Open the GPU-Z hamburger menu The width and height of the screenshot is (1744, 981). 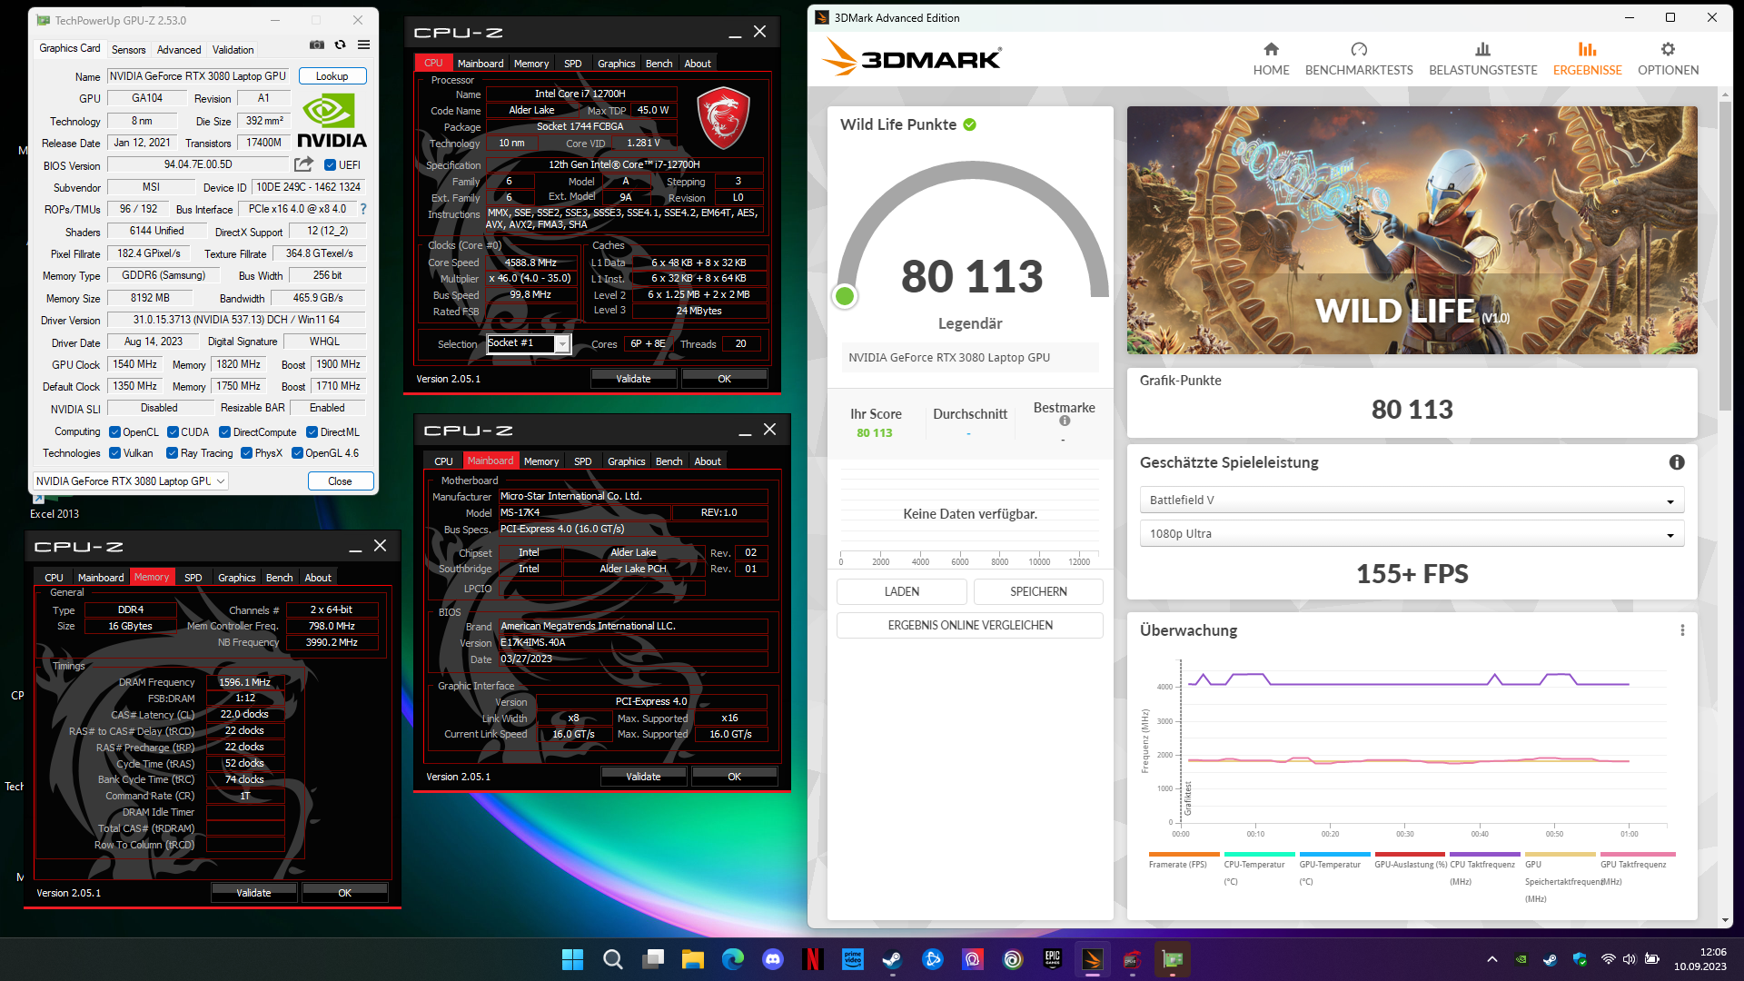point(363,45)
